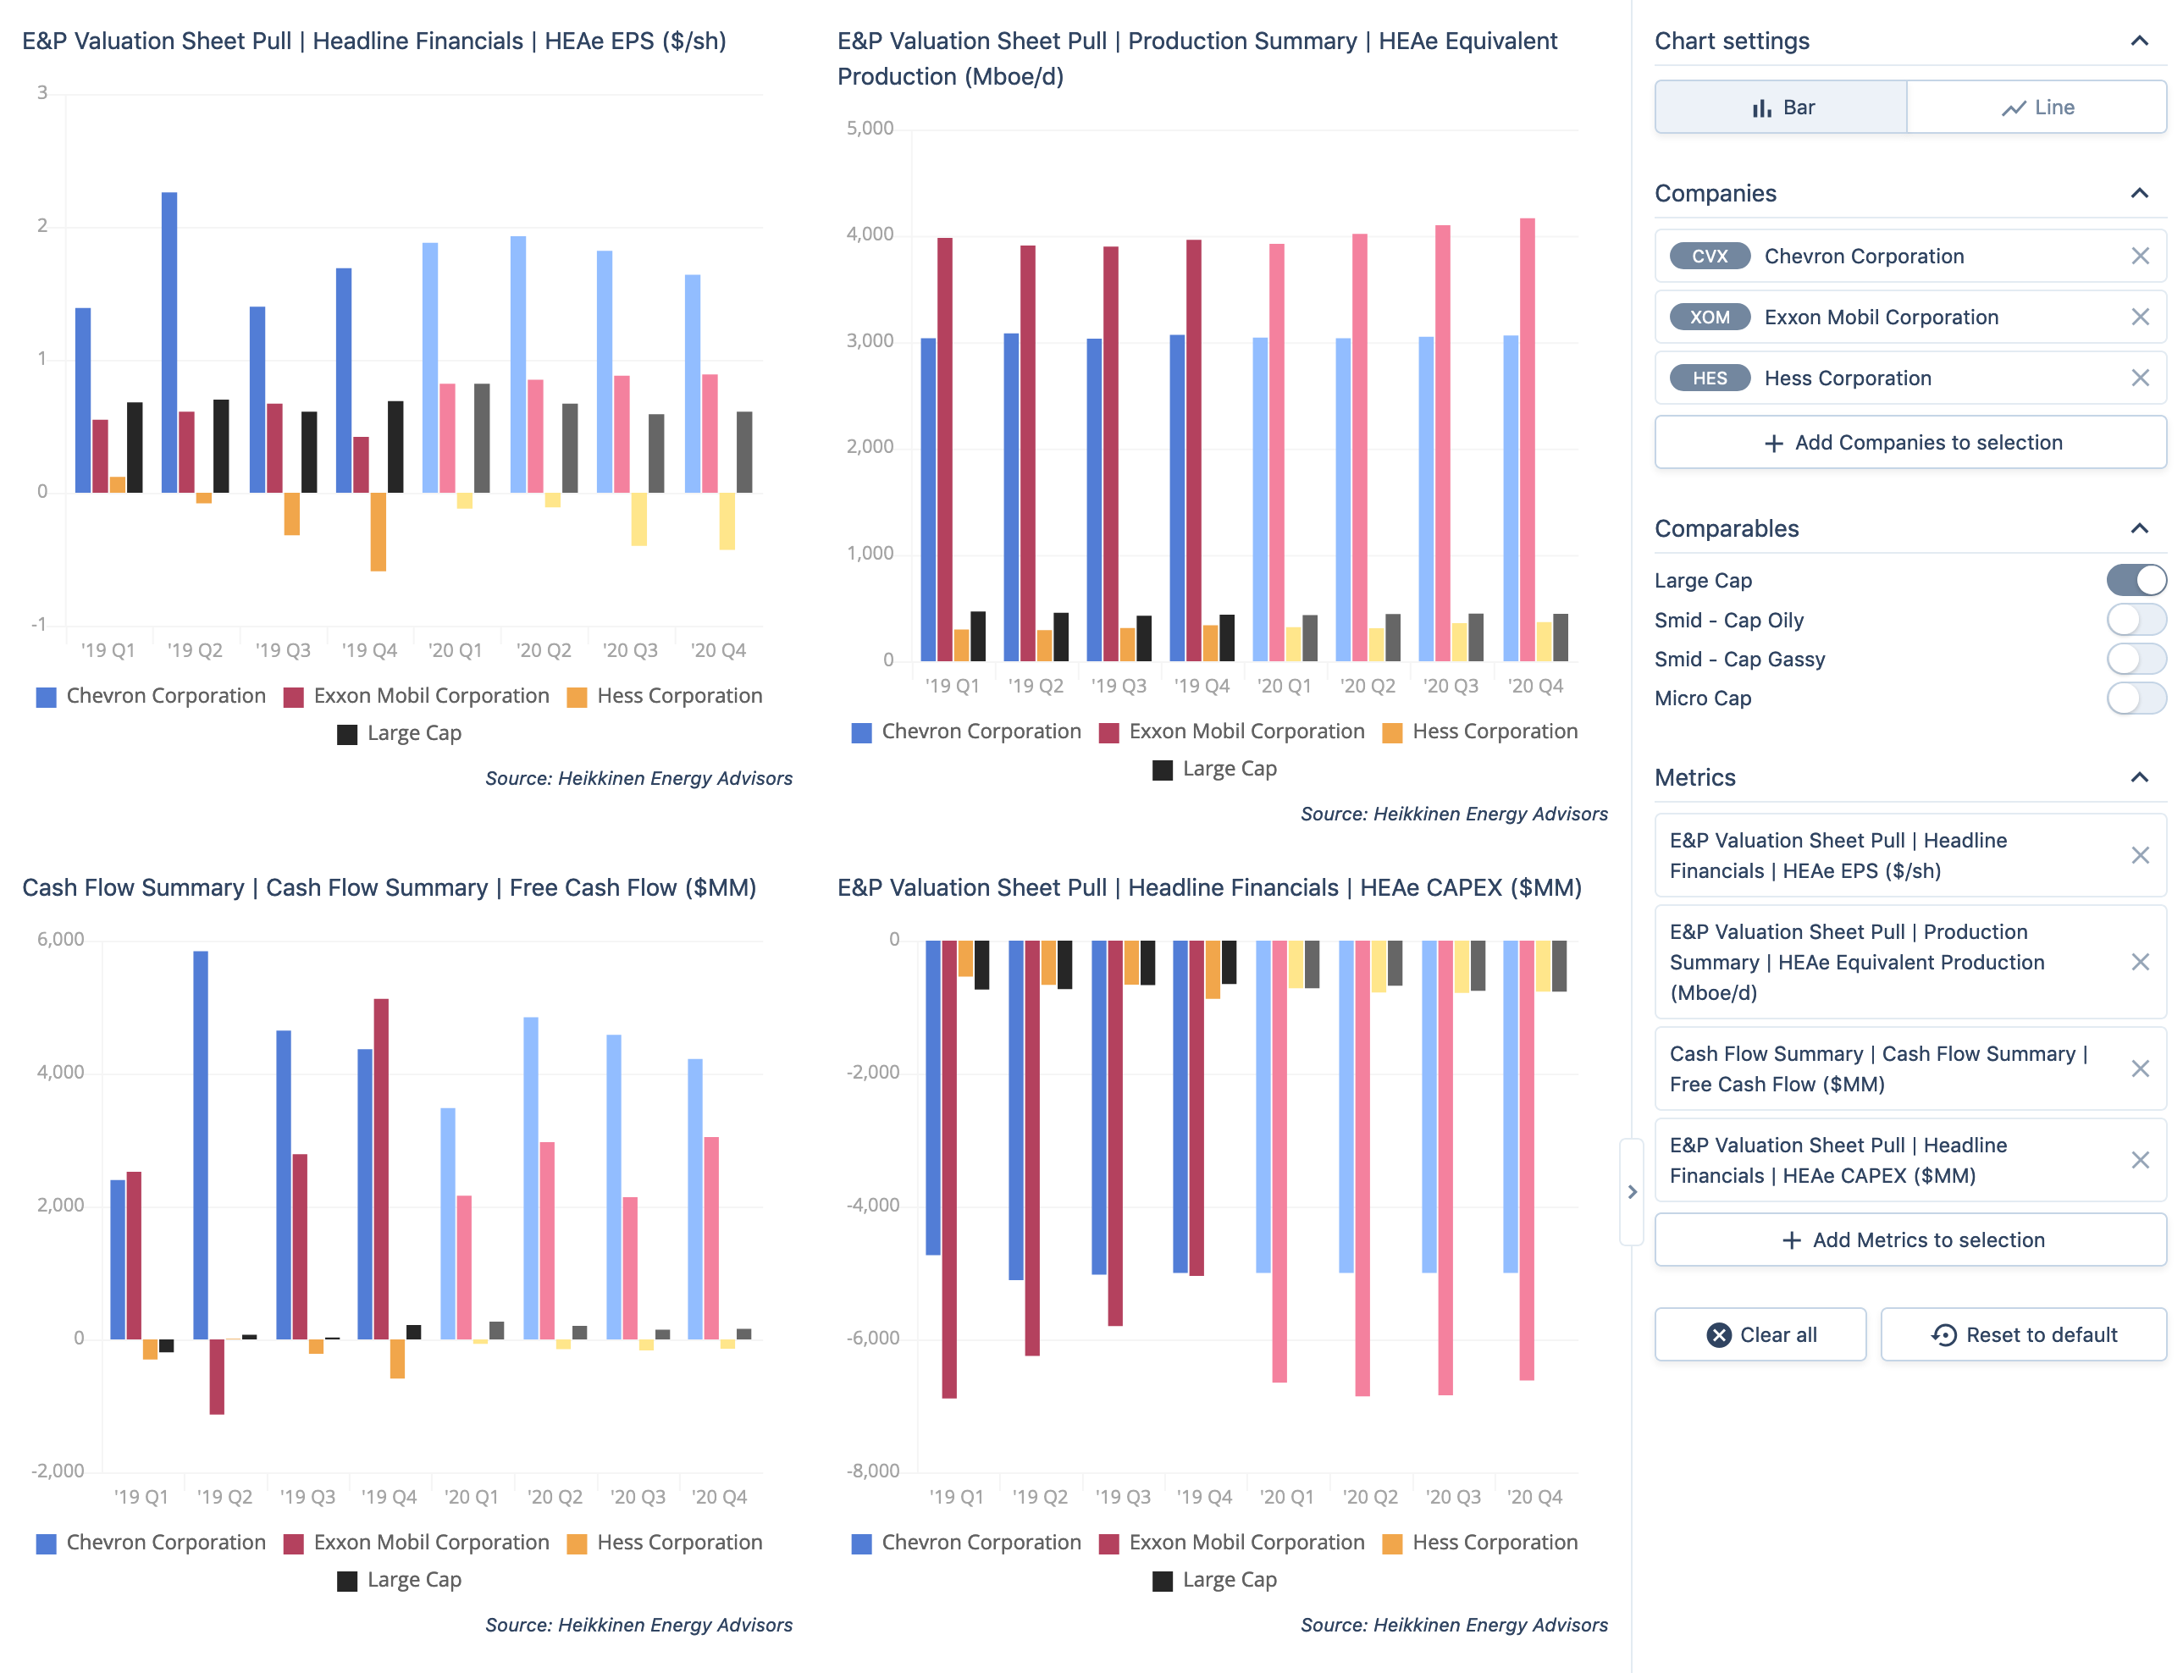Remove Chevron Corporation from companies
This screenshot has width=2183, height=1673.
(2139, 256)
